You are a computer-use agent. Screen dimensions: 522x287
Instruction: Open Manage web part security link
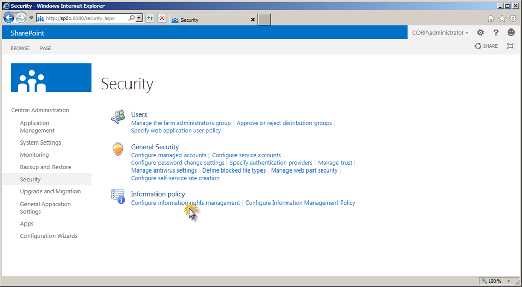(304, 170)
